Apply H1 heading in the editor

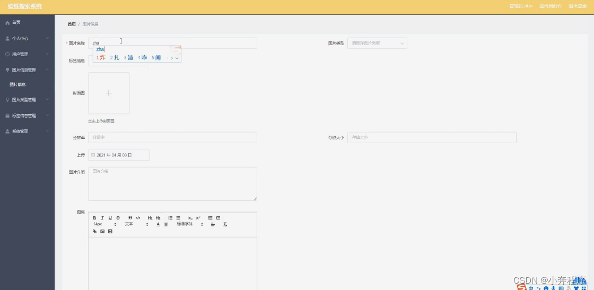(x=150, y=218)
